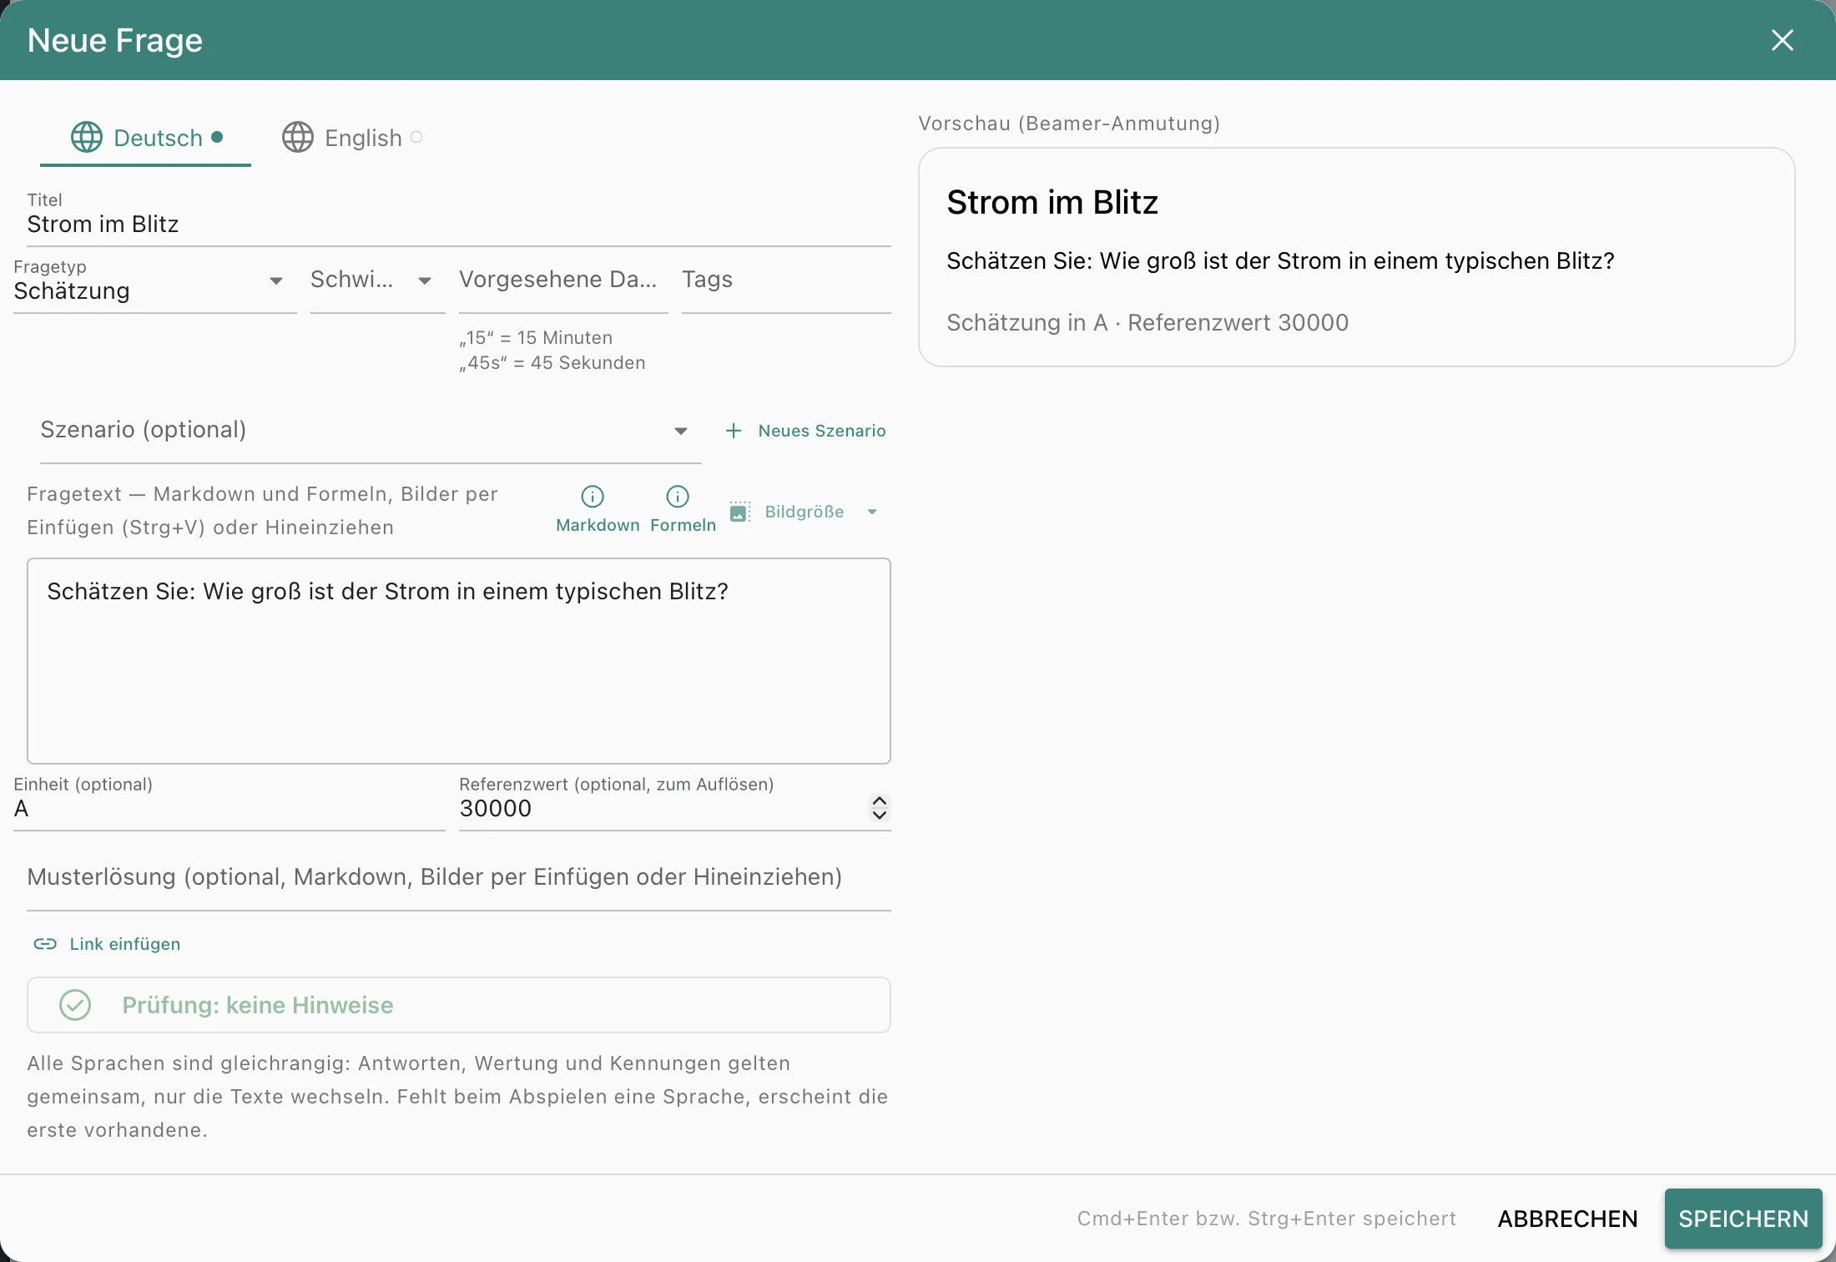Cancel with the ABBRECHEN button

click(x=1568, y=1219)
